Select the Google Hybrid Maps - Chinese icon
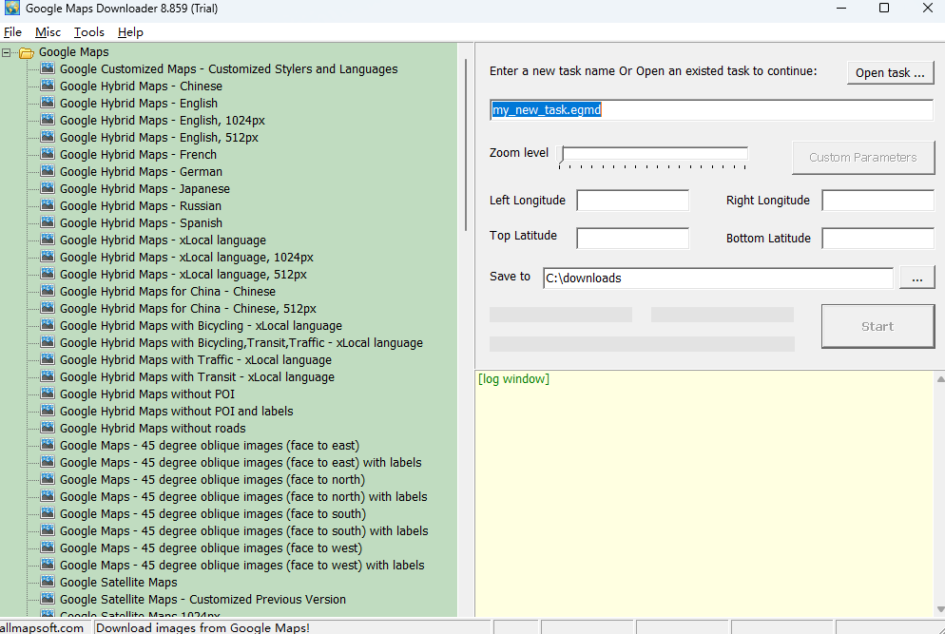Viewport: 945px width, 634px height. pos(47,86)
